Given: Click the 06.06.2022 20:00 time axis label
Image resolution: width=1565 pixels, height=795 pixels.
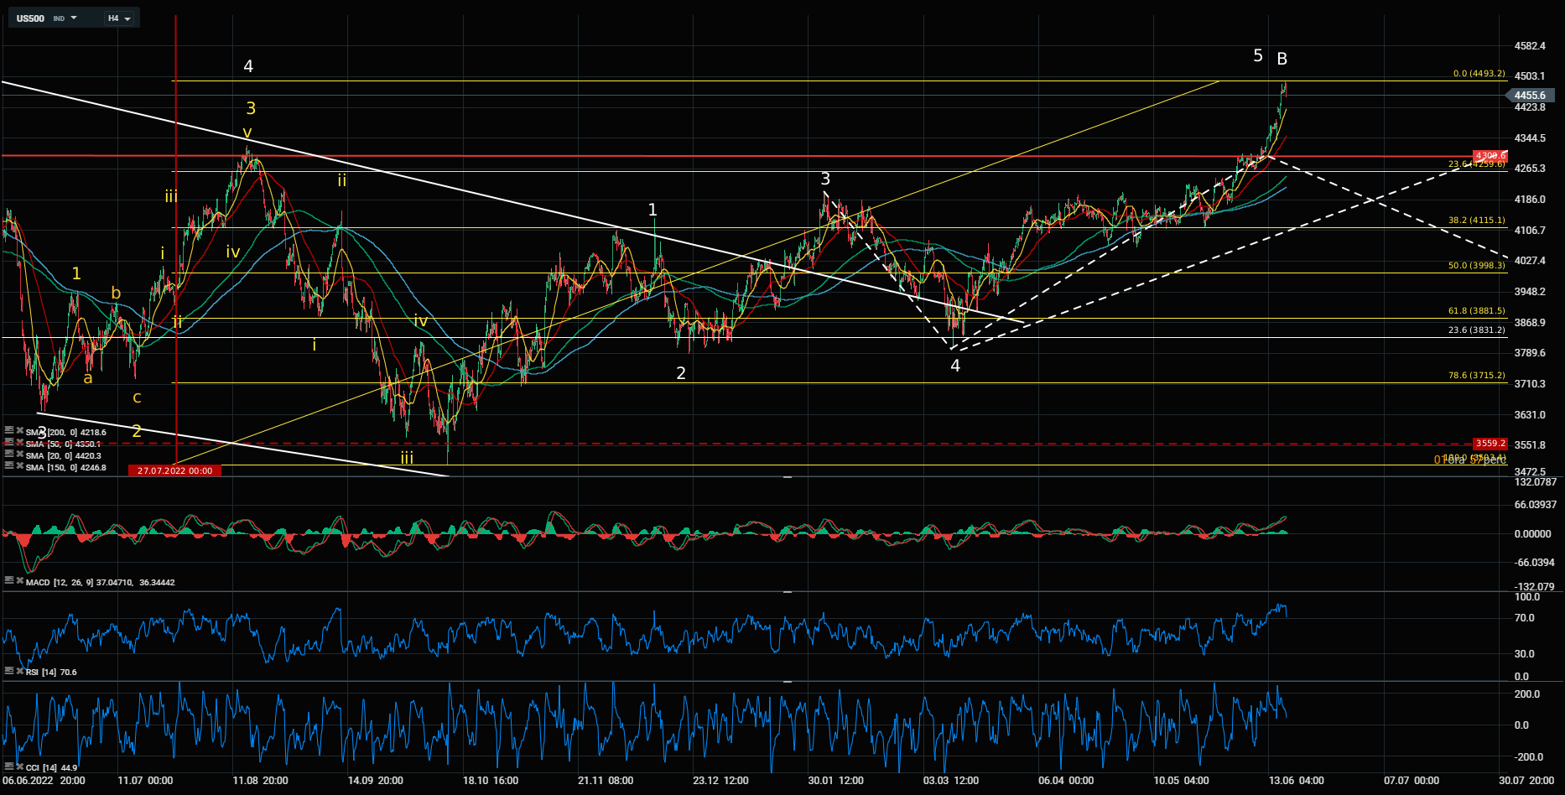Looking at the screenshot, I should (44, 781).
